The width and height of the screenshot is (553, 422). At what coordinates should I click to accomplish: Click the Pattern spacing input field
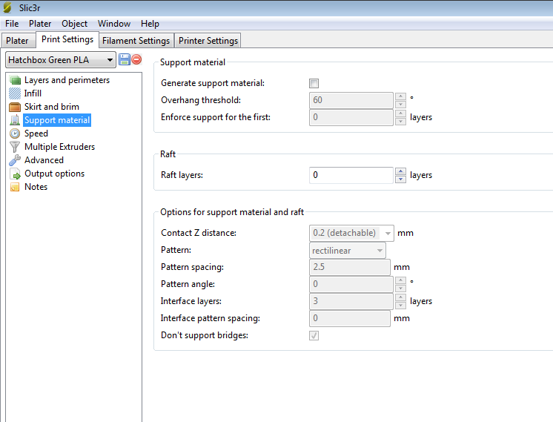(350, 267)
